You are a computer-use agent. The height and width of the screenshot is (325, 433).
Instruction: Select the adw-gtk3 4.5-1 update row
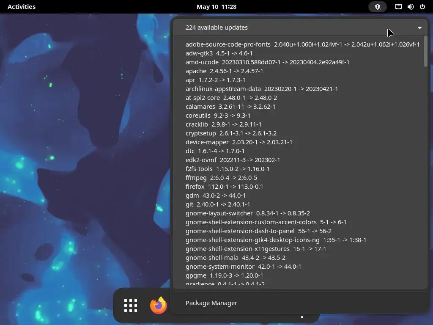(219, 53)
